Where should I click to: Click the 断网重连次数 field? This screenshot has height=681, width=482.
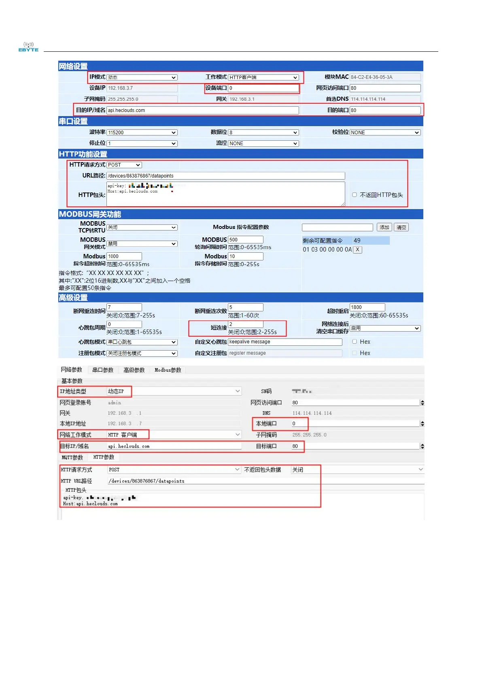(x=246, y=307)
